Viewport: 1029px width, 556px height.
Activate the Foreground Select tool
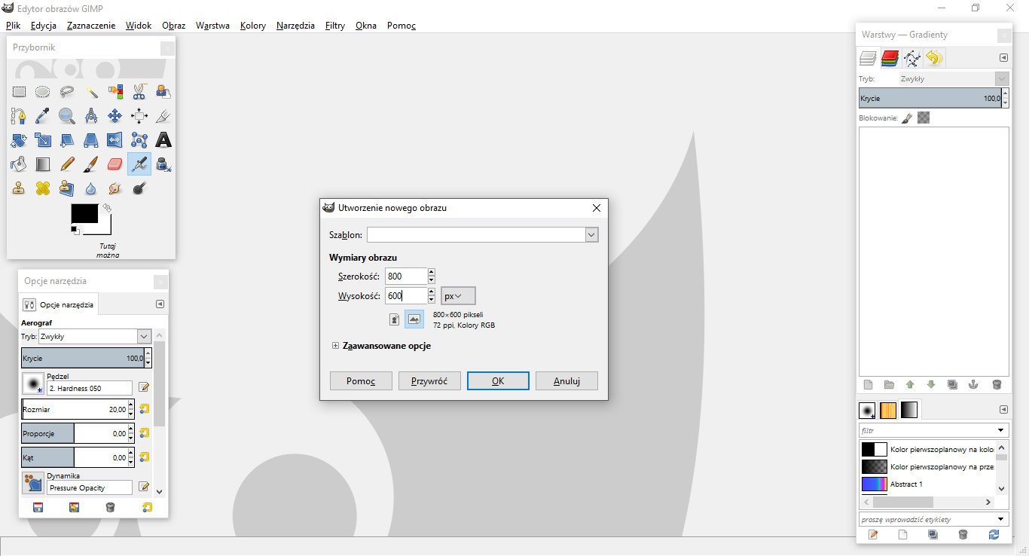pyautogui.click(x=163, y=92)
